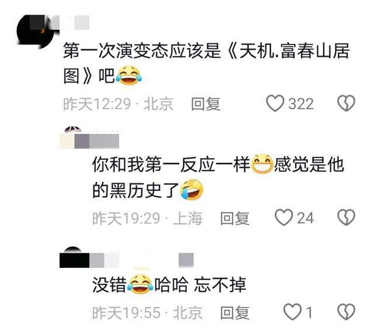
Task: Dislike the 天机.富春山居图 comment
Action: click(346, 103)
